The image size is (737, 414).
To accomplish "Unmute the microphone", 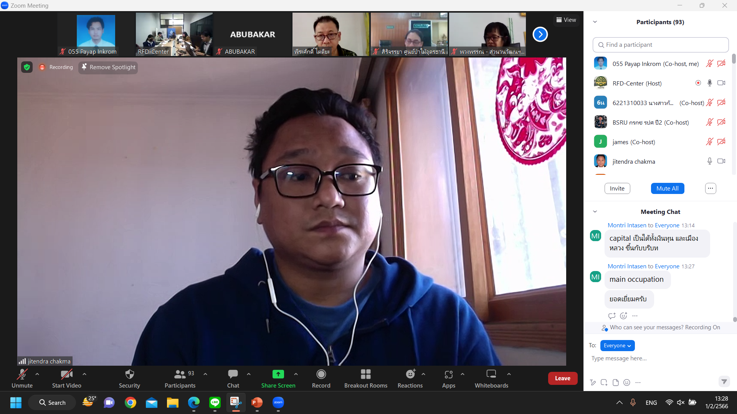I will coord(22,374).
